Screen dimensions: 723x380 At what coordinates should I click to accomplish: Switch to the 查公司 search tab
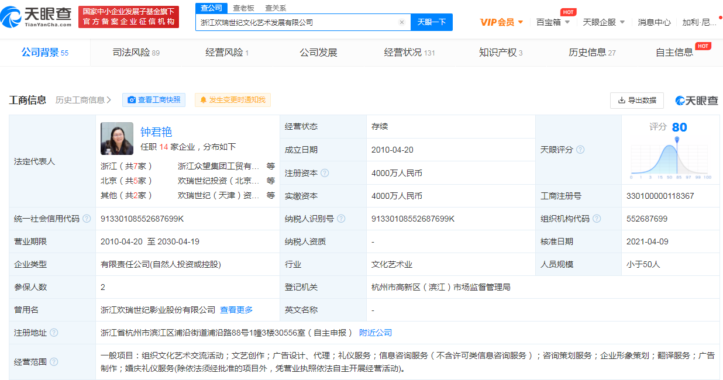tap(211, 8)
